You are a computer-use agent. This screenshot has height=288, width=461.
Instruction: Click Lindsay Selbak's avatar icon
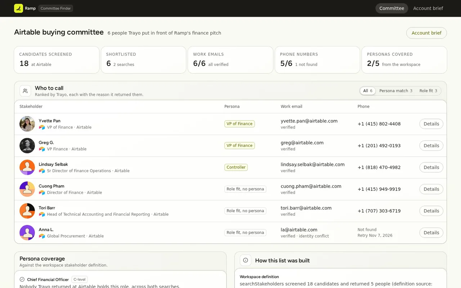tap(27, 167)
